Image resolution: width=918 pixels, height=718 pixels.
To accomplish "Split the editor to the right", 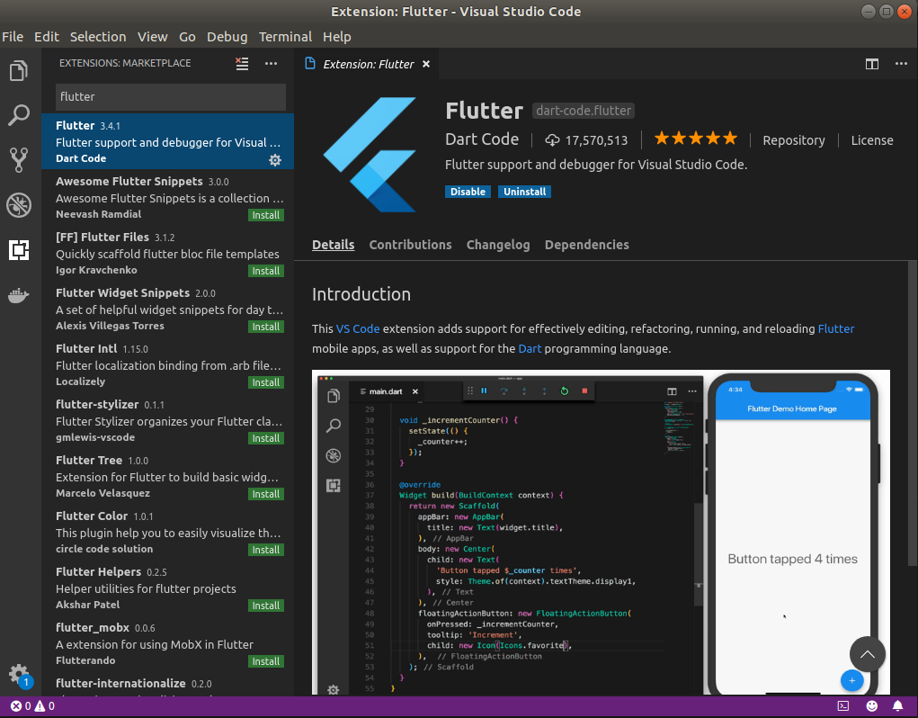I will 872,64.
